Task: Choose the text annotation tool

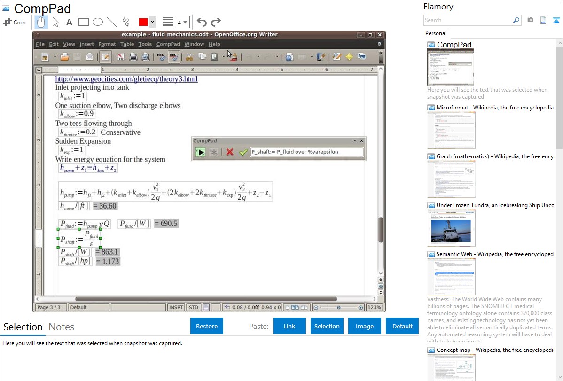Action: tap(69, 22)
